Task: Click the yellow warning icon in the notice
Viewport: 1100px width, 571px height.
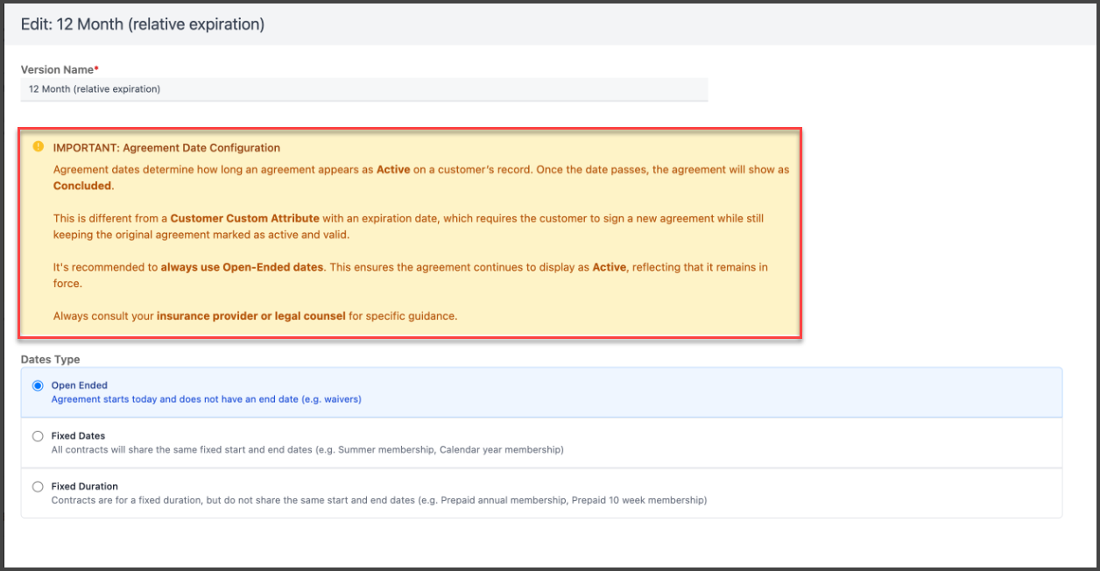Action: [38, 147]
